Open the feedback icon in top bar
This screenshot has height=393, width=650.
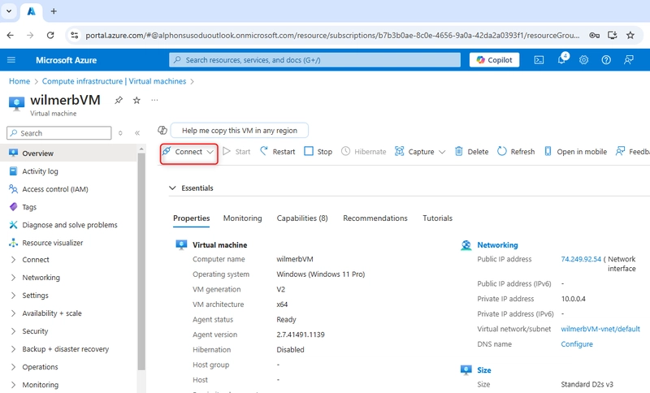(628, 60)
